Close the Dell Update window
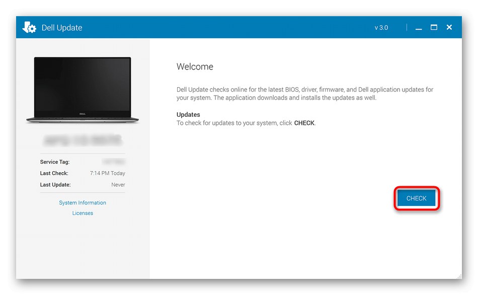Screen dimensions: 478x295 [449, 27]
